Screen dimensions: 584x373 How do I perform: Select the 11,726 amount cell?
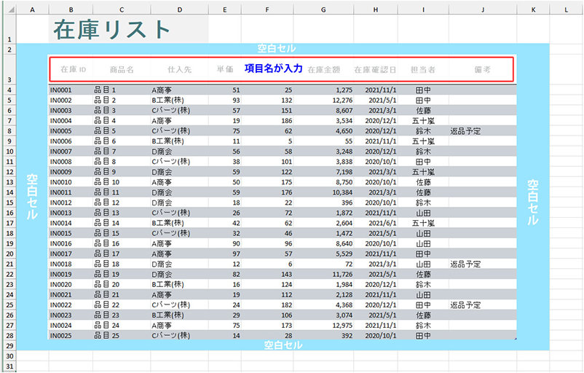tap(323, 274)
